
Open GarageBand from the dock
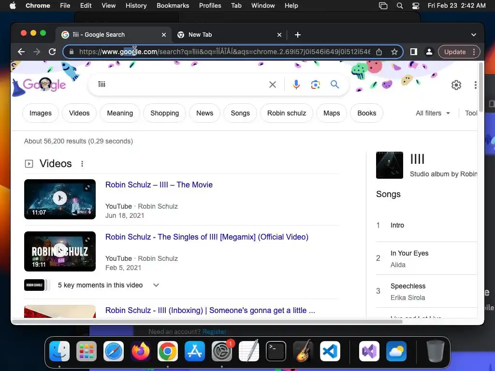pyautogui.click(x=303, y=351)
